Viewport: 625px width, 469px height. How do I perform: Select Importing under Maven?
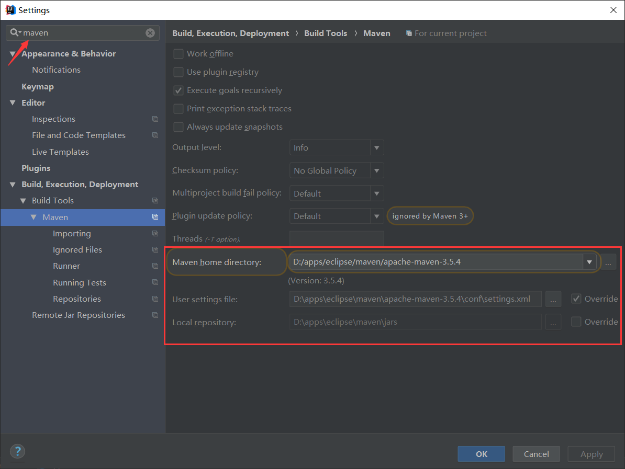72,234
